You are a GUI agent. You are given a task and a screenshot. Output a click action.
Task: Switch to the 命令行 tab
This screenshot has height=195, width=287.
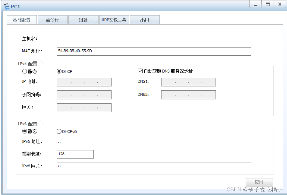(x=52, y=20)
